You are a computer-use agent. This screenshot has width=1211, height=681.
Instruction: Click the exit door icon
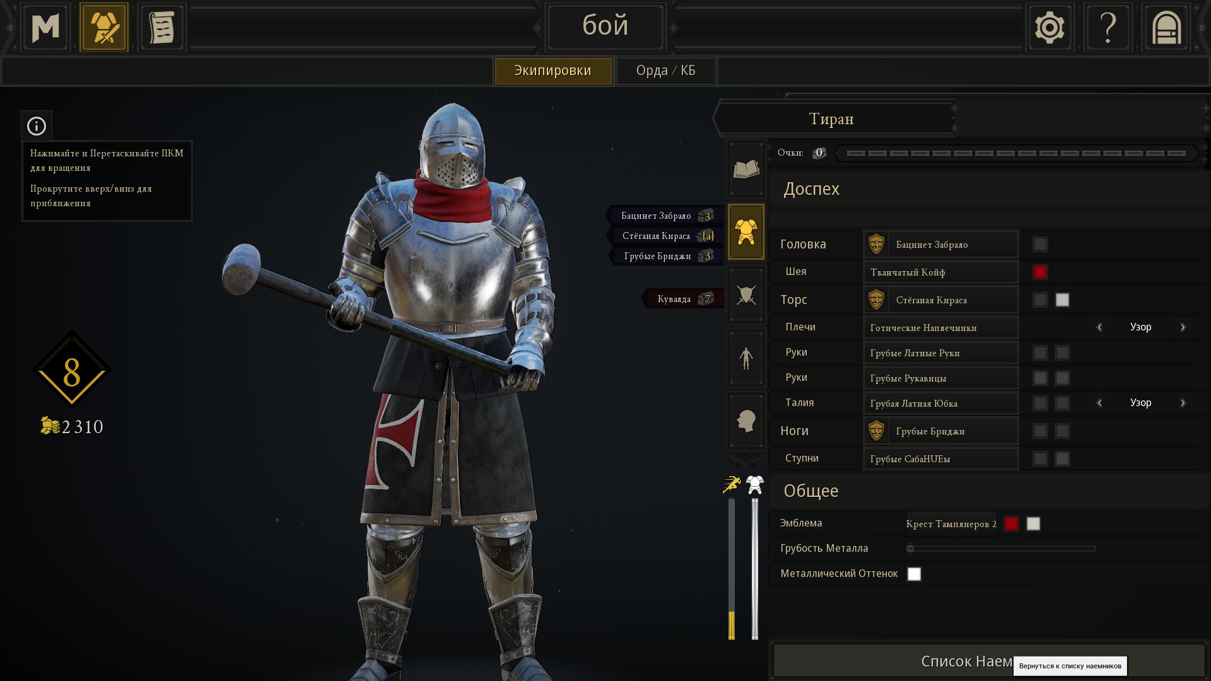click(x=1166, y=27)
